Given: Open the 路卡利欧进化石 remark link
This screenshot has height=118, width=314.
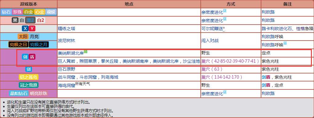Looking at the screenshot, I should pyautogui.click(x=277, y=29).
